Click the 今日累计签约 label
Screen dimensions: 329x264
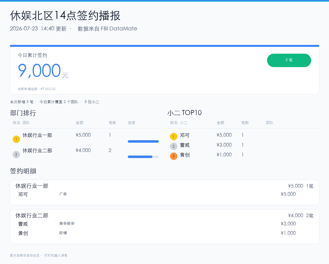tap(32, 55)
